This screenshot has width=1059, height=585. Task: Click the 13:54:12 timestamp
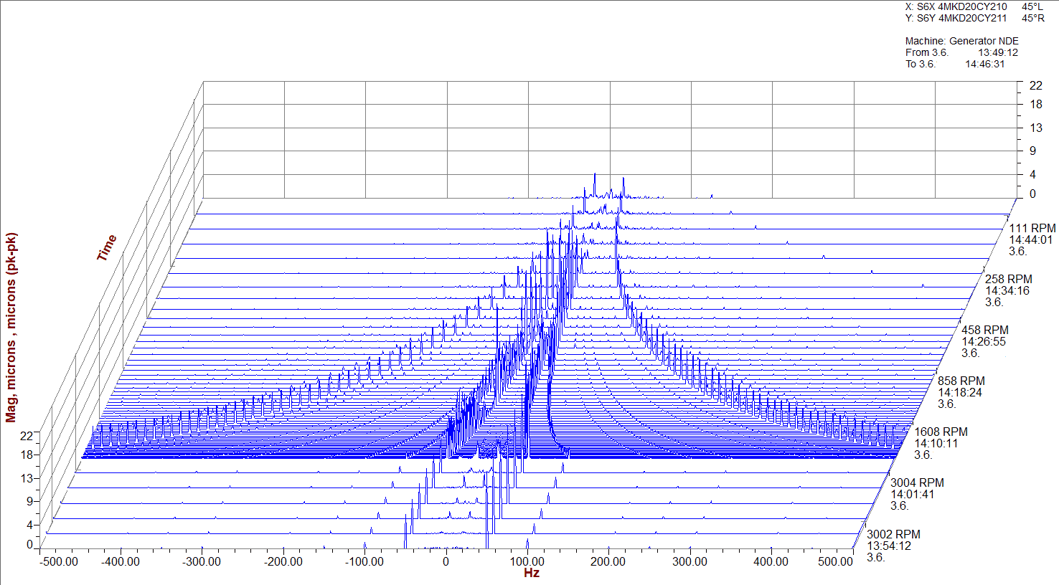click(x=889, y=546)
